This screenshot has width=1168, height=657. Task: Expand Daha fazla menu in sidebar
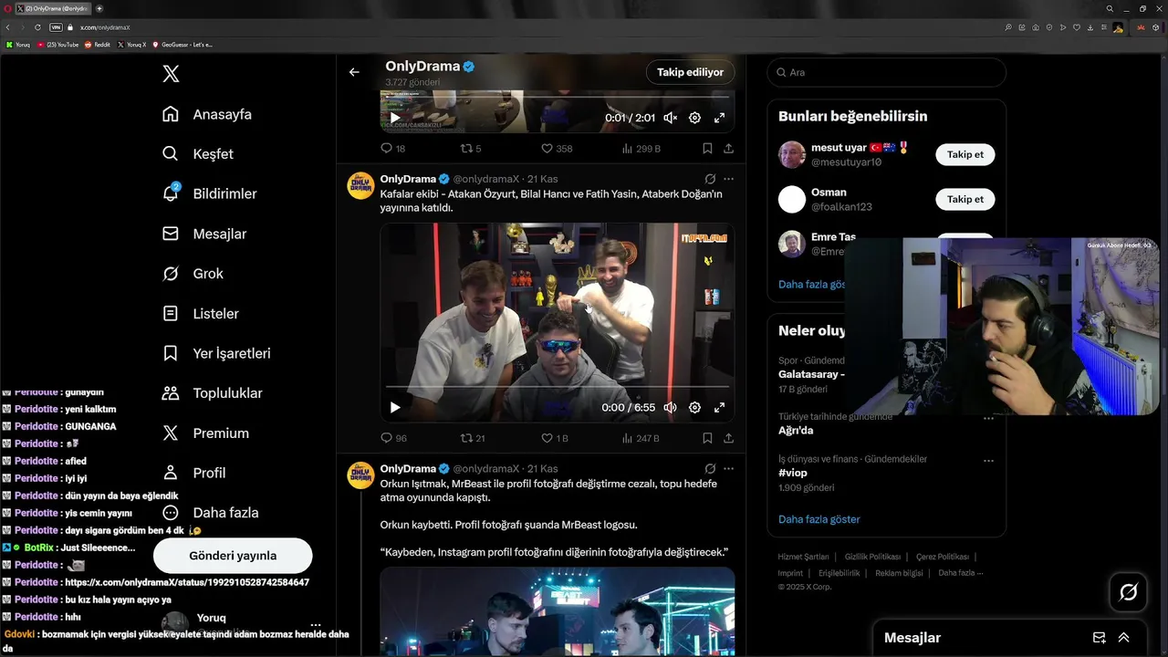(x=210, y=513)
